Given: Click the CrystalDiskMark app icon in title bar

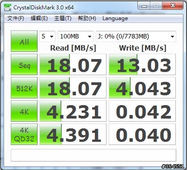Looking at the screenshot, I should (8, 7).
